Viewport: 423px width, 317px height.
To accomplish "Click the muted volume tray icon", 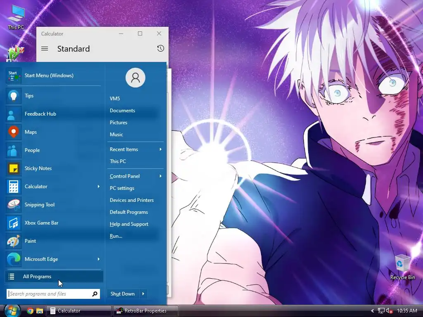I will click(389, 311).
